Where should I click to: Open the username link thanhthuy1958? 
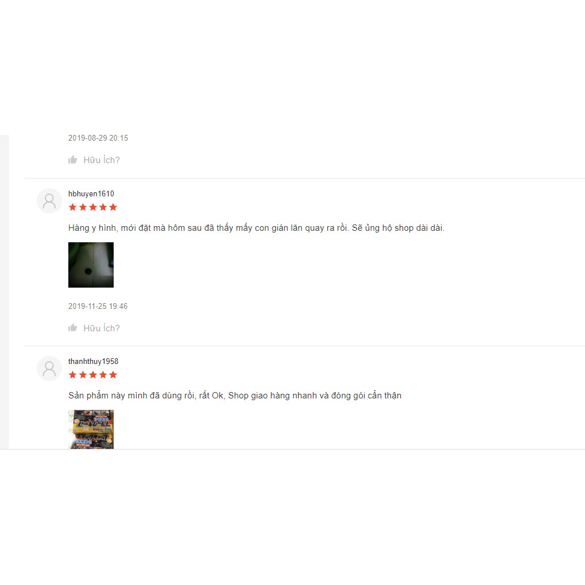[x=93, y=361]
